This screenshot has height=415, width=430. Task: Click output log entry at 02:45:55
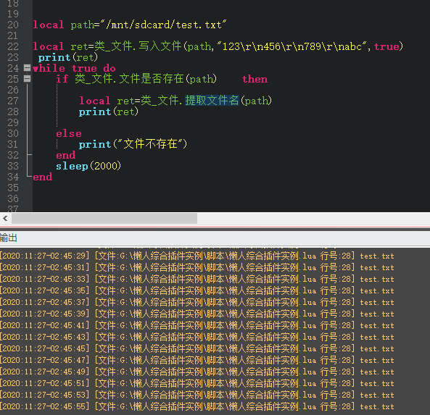pos(197,406)
